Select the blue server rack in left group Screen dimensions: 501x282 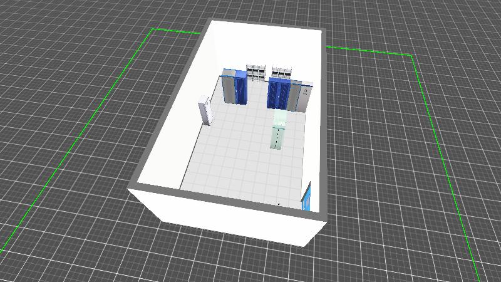[x=240, y=88]
